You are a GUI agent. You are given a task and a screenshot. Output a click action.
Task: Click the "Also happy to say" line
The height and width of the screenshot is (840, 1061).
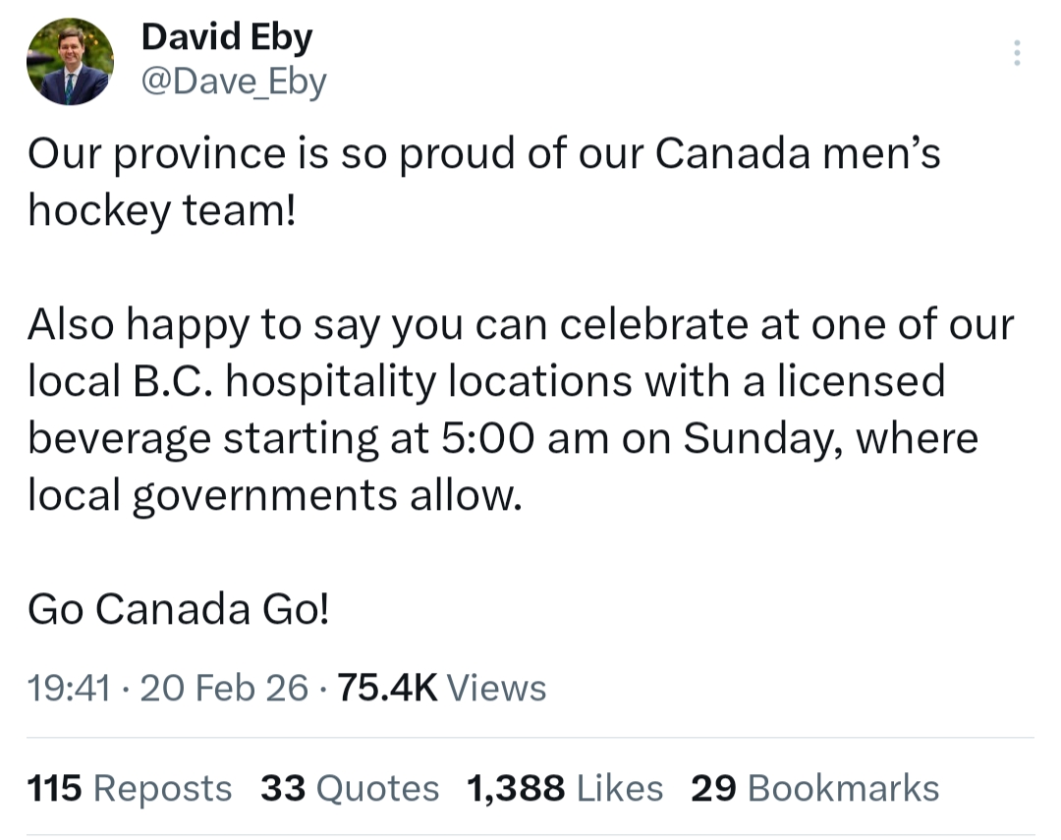coord(520,325)
